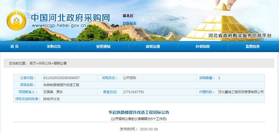Select the 路北区 city label
279x133 pixels.
pos(128,16)
